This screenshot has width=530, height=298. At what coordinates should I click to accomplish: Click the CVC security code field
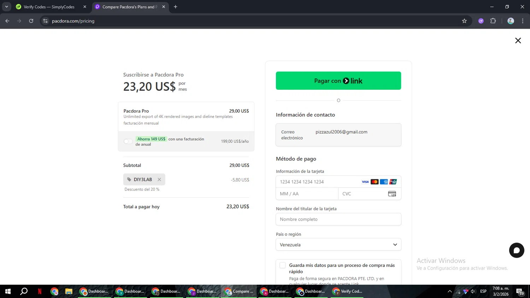coord(370,194)
